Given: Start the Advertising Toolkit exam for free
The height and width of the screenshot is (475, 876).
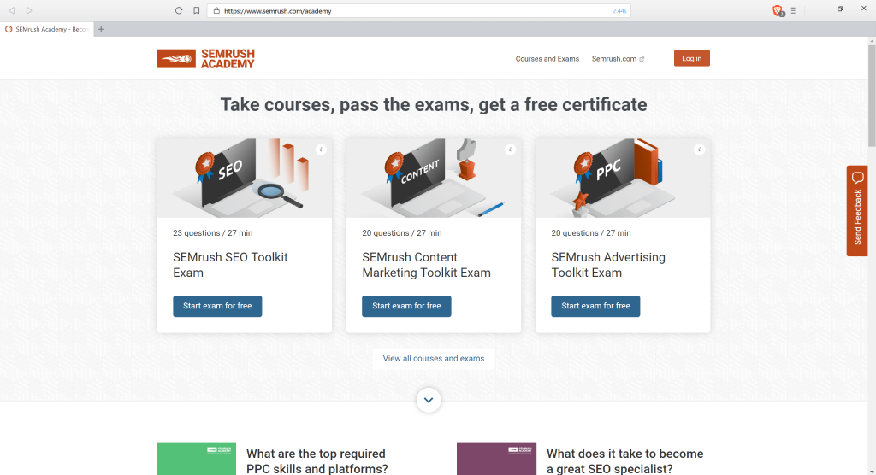Looking at the screenshot, I should [595, 306].
